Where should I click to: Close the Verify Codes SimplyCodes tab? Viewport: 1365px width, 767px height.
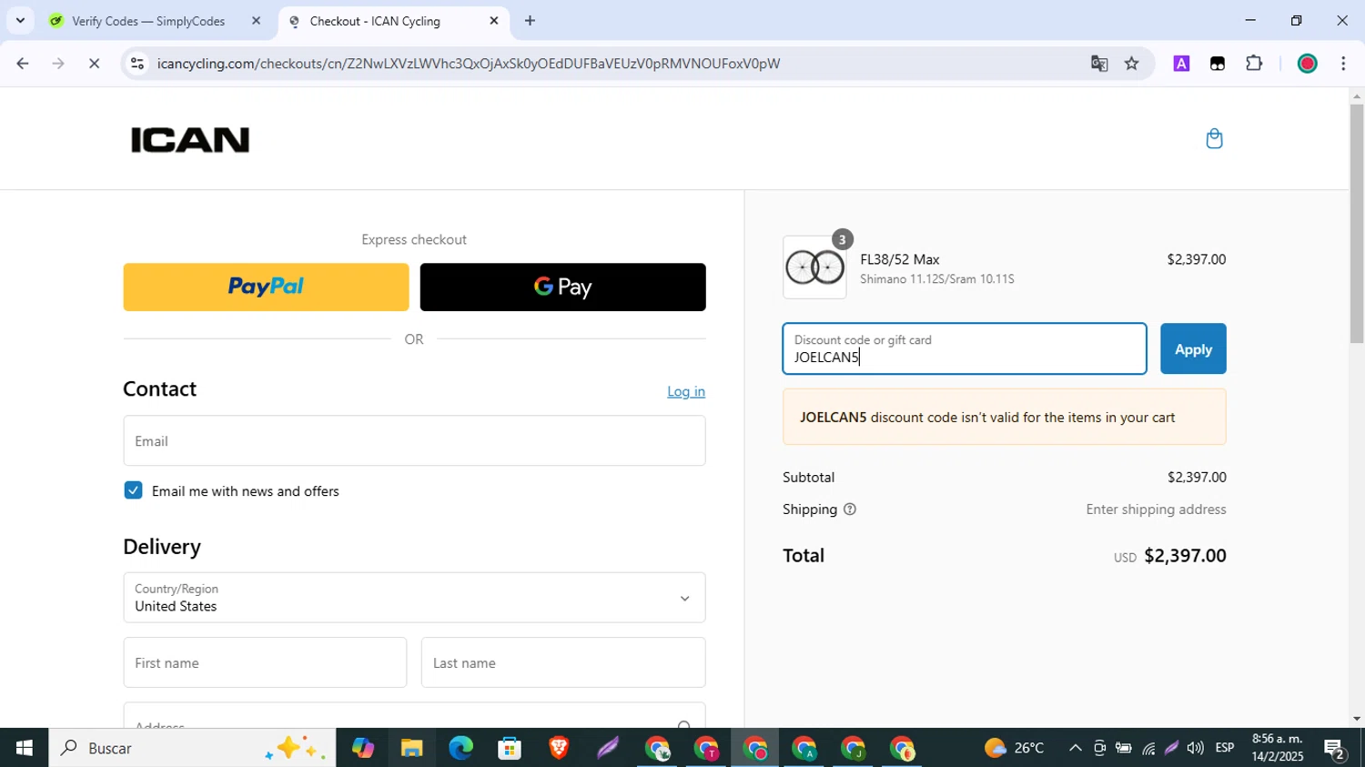(x=256, y=21)
